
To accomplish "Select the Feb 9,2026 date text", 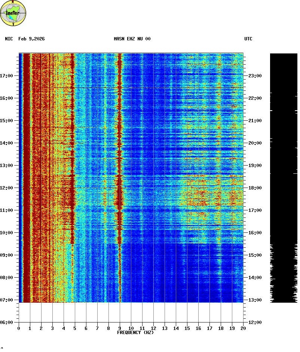I will click(x=31, y=39).
